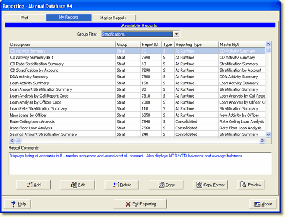Click the red X Exit Reporting icon

point(128,204)
